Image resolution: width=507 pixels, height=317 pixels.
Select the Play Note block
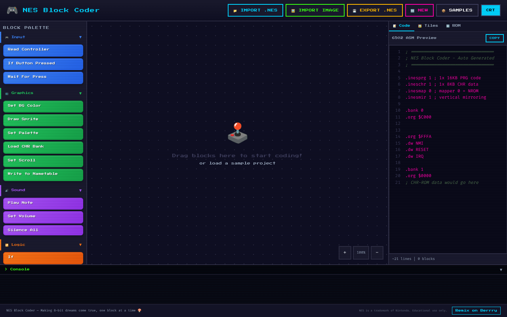pos(43,204)
